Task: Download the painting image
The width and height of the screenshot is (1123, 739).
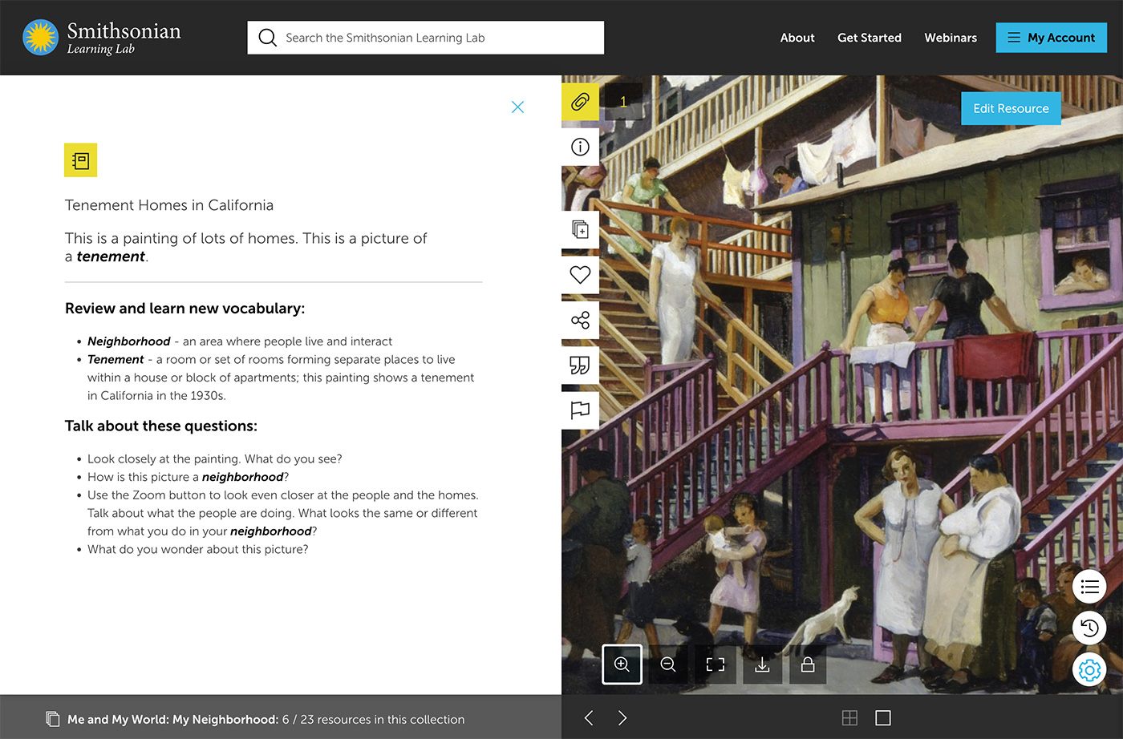Action: [x=762, y=664]
